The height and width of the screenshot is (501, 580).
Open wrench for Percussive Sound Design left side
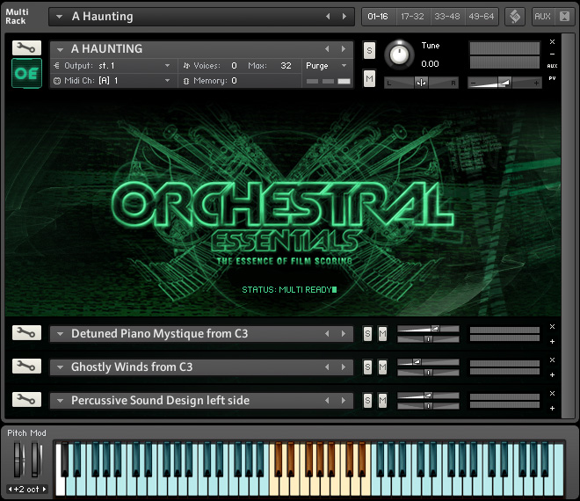click(26, 399)
